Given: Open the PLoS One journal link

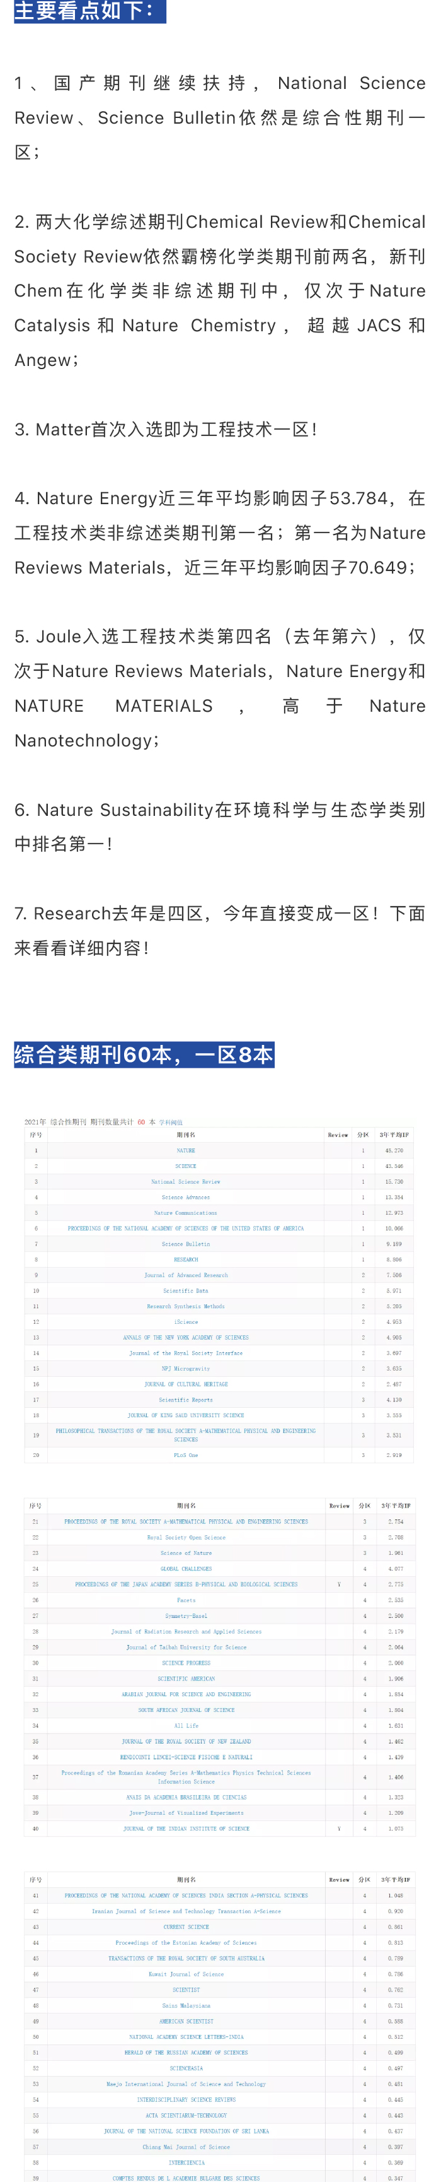Looking at the screenshot, I should [x=185, y=1455].
